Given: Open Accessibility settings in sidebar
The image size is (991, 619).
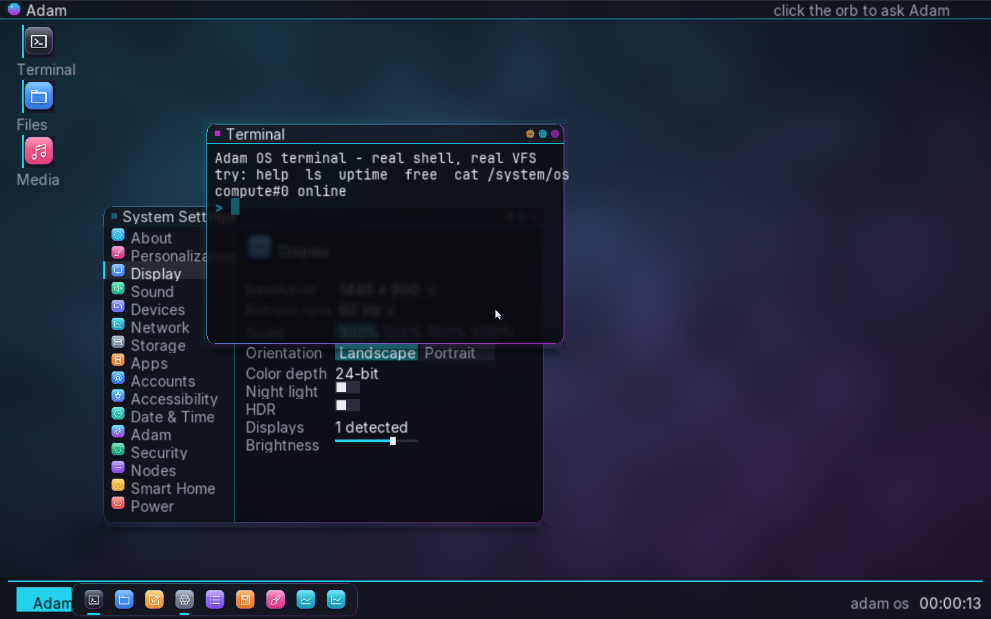Looking at the screenshot, I should click(x=169, y=399).
